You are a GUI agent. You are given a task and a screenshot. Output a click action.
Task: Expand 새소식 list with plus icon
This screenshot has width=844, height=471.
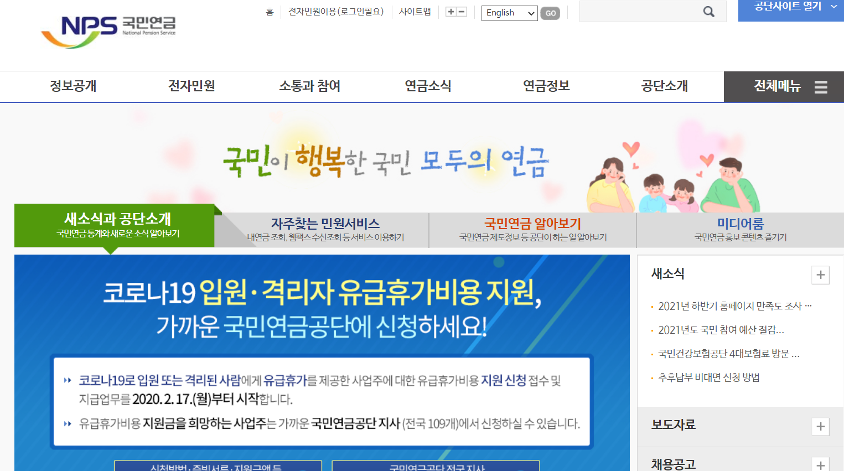820,275
